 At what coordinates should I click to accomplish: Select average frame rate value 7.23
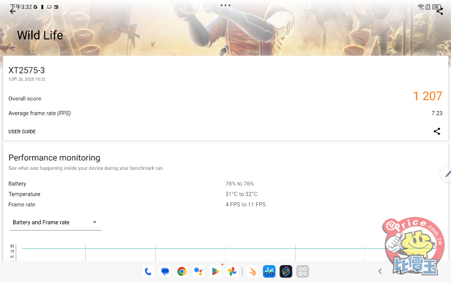[x=437, y=113]
